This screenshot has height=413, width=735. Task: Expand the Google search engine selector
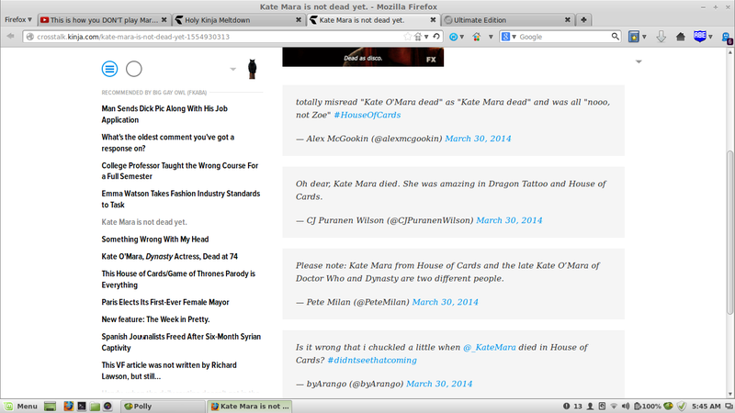click(509, 37)
